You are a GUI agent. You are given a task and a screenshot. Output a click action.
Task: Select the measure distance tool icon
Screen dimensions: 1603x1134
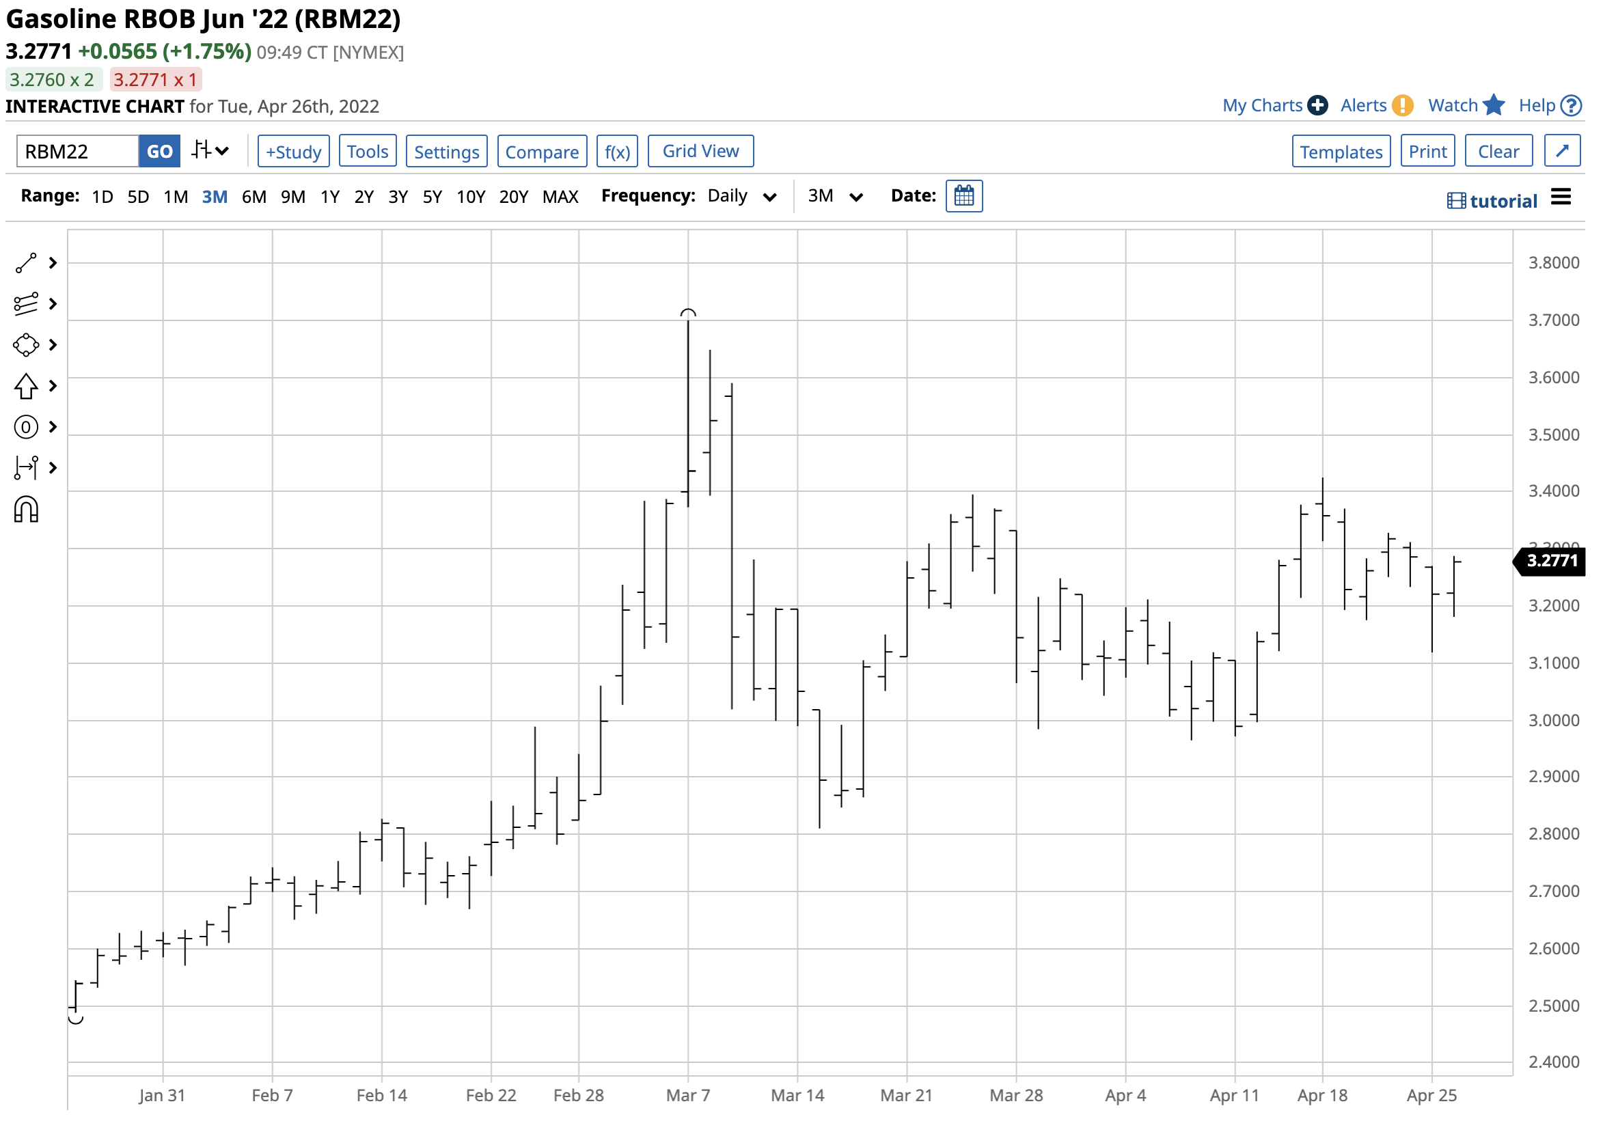[x=26, y=469]
